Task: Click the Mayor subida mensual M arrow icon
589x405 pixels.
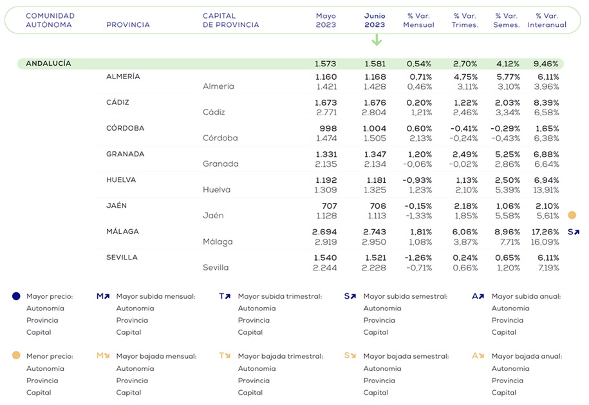Action: (x=103, y=296)
